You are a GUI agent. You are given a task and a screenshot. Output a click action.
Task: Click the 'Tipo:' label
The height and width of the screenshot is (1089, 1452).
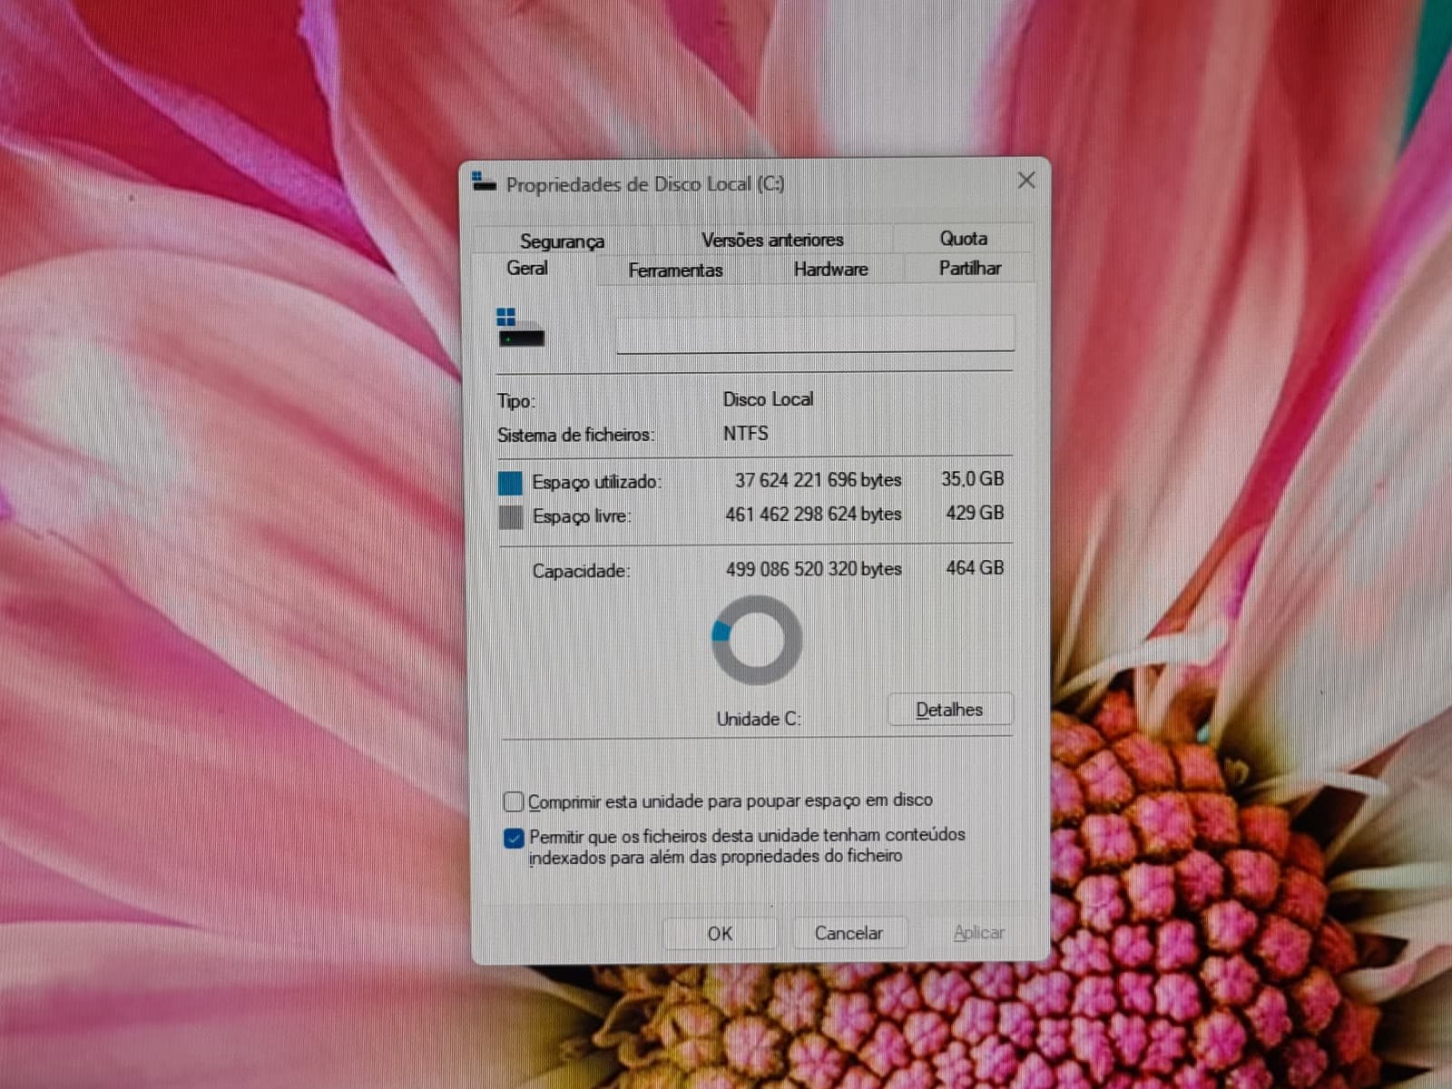pyautogui.click(x=515, y=401)
